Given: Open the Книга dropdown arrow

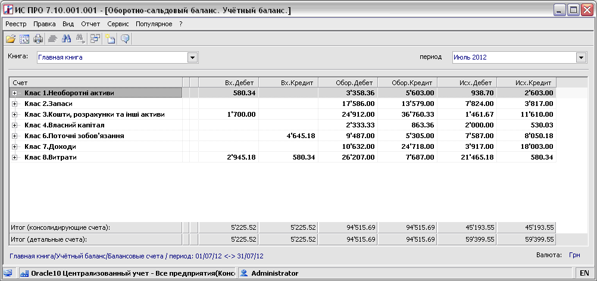Looking at the screenshot, I should 192,58.
